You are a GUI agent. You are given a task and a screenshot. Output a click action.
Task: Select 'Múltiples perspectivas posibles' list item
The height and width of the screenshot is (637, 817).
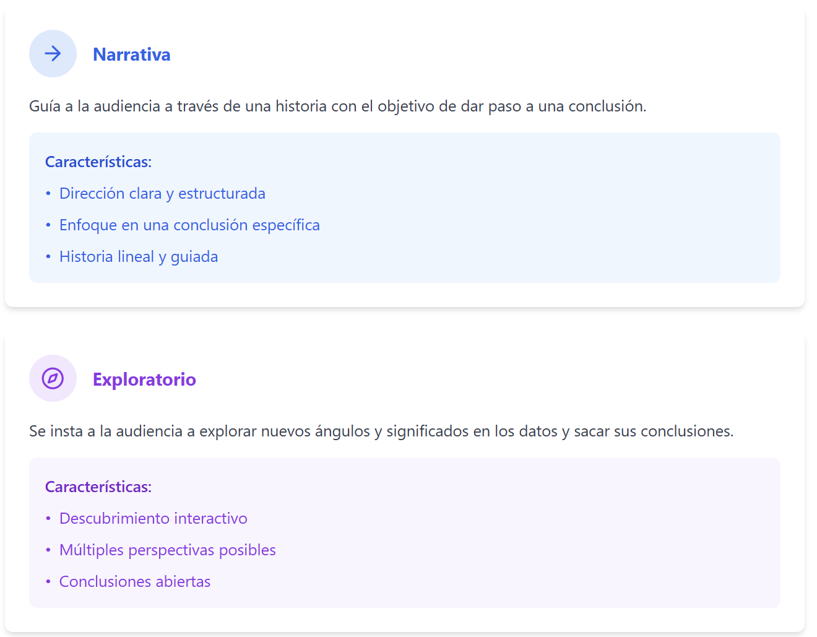pos(167,550)
